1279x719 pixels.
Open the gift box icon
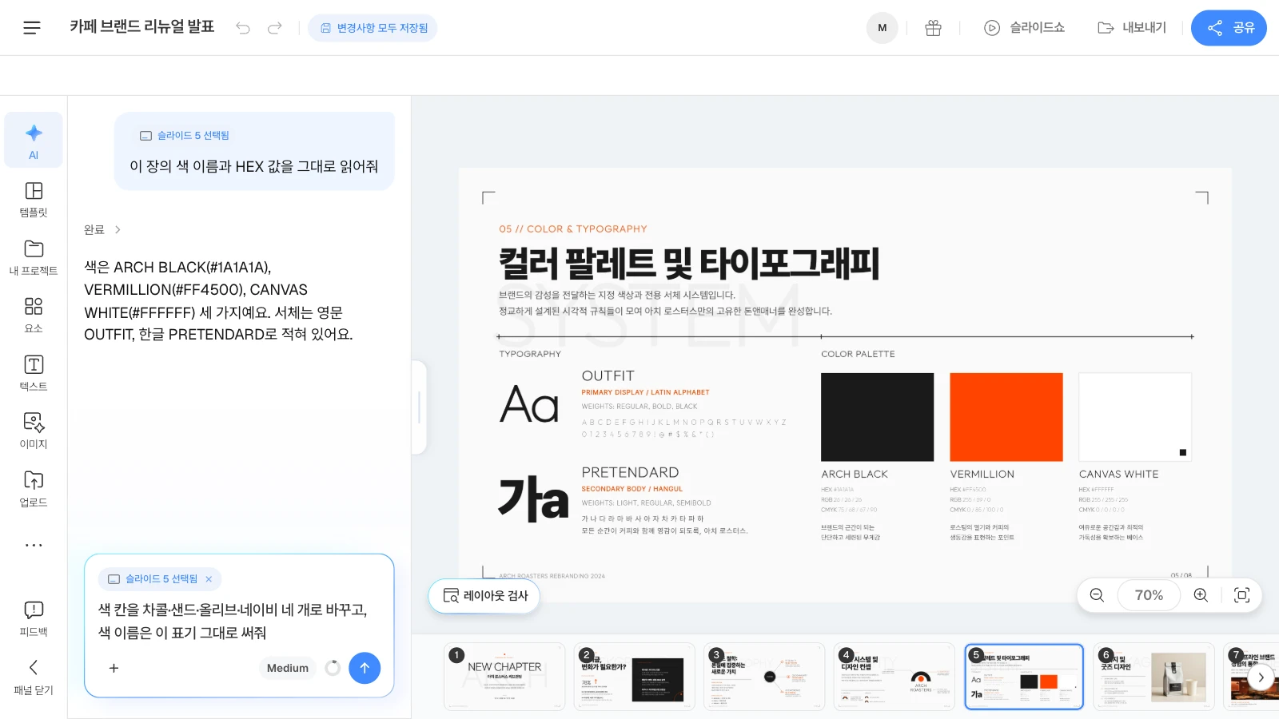933,28
